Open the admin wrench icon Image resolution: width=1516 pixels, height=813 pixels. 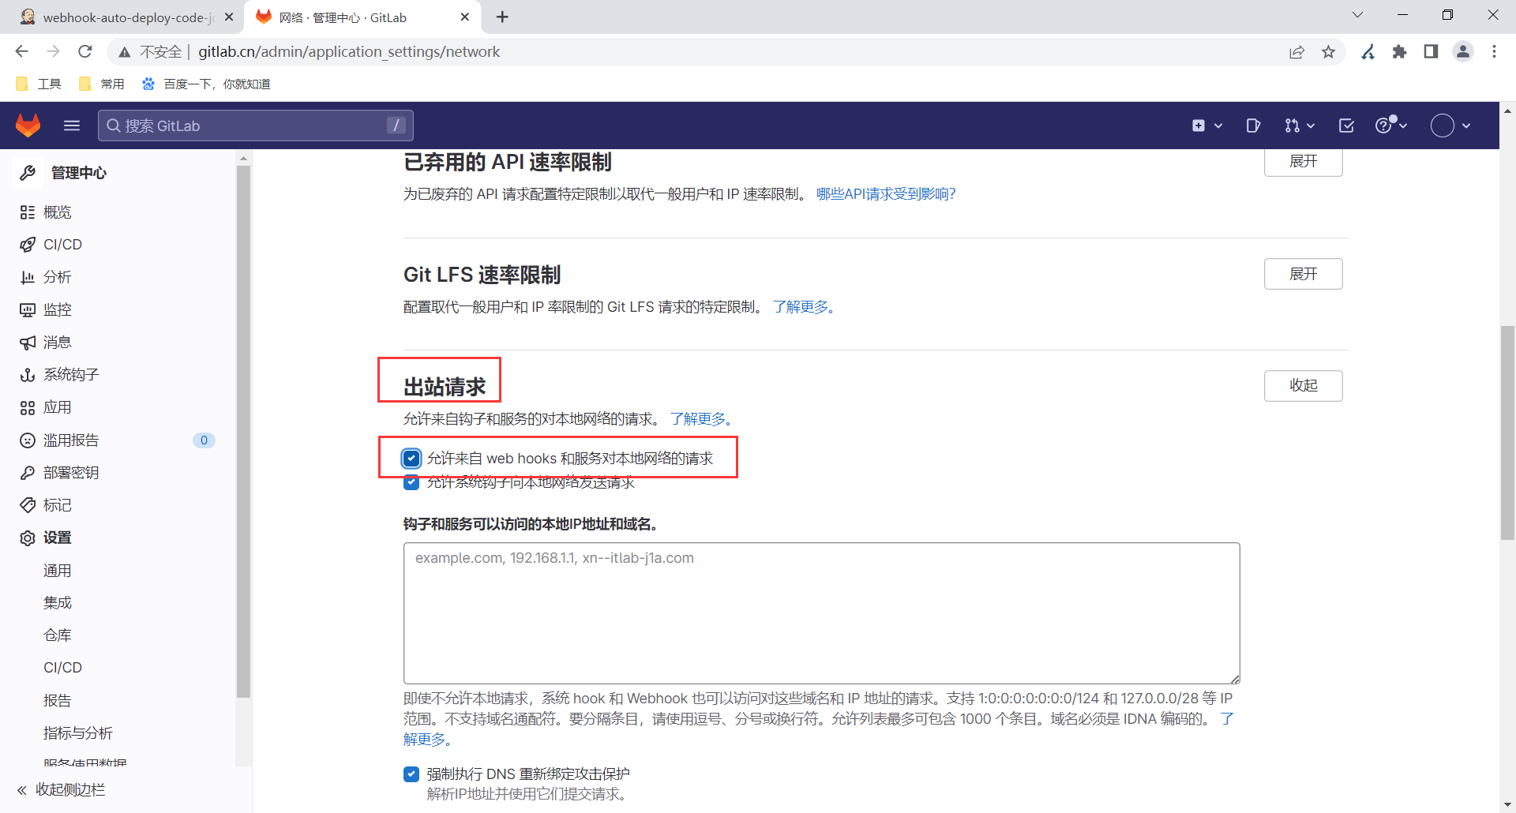[x=28, y=173]
